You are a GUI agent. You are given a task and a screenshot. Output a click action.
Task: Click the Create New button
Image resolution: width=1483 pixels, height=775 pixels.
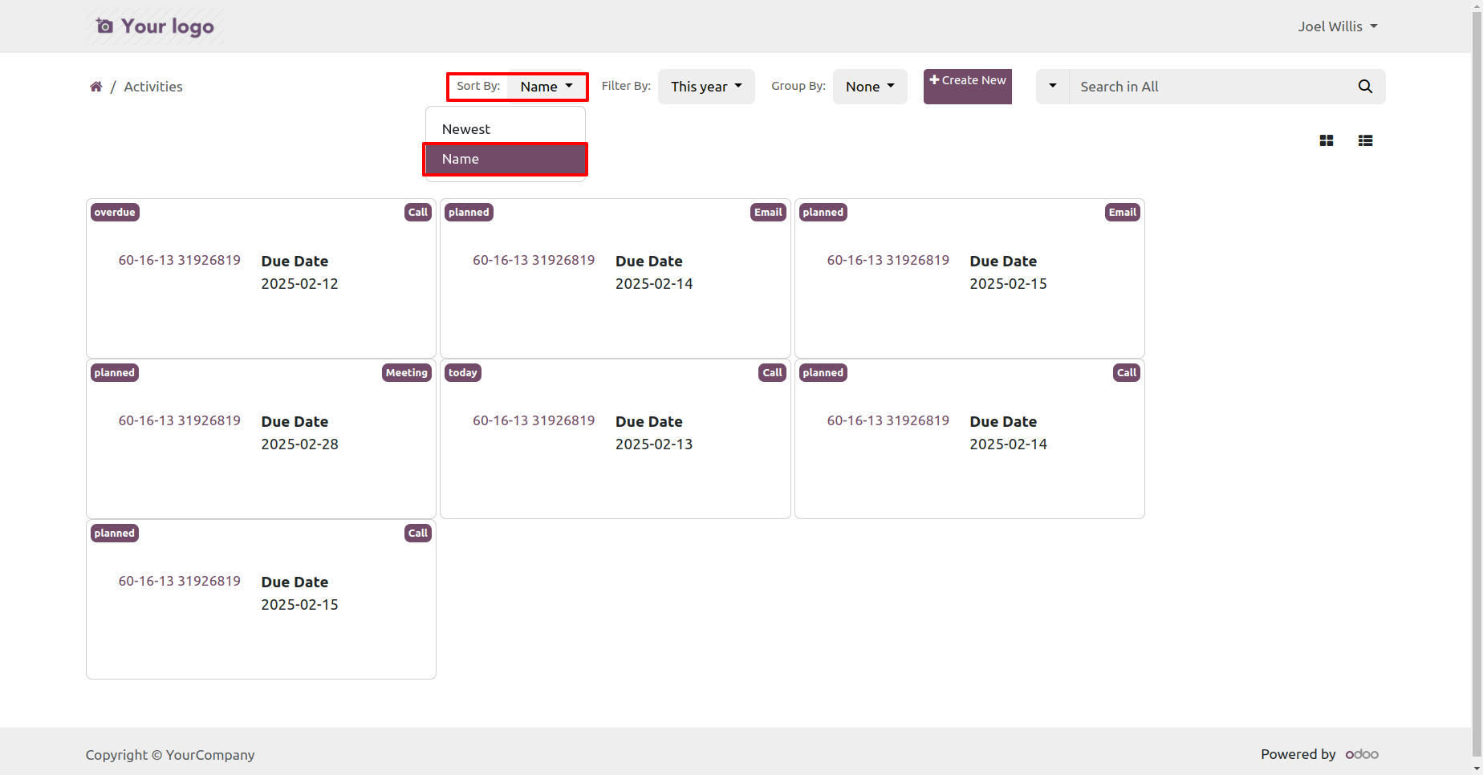968,87
